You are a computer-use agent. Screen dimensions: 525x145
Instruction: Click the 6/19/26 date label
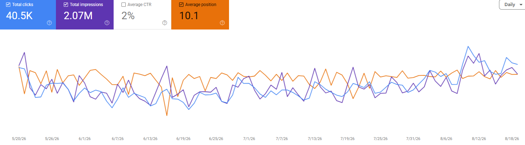pos(183,139)
